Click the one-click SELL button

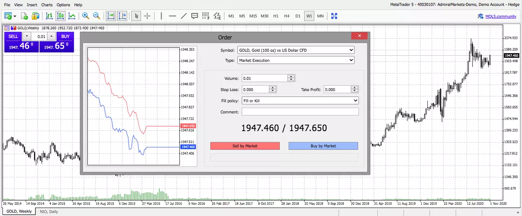pyautogui.click(x=13, y=36)
